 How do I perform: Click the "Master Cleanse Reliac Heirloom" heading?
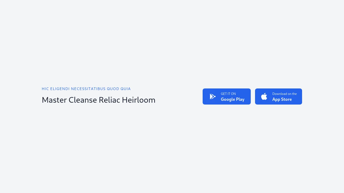98,100
